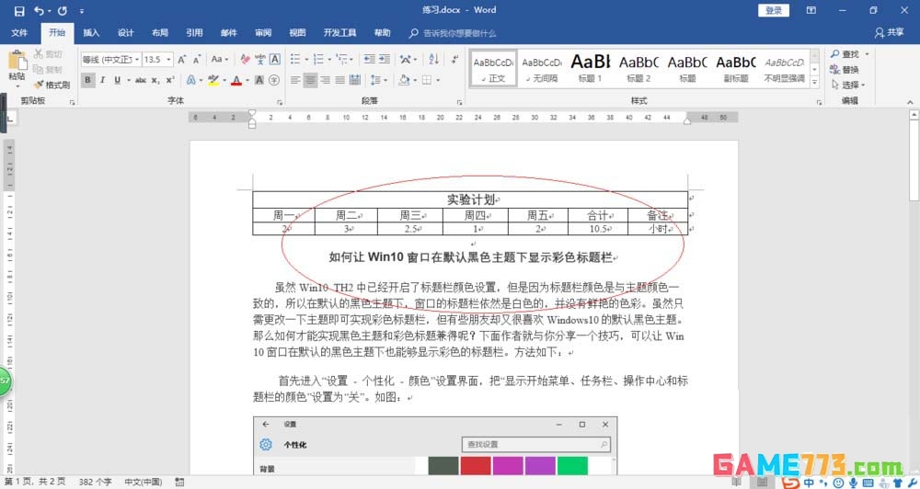The image size is (920, 489).
Task: Increase paragraph indent
Action: coord(385,59)
